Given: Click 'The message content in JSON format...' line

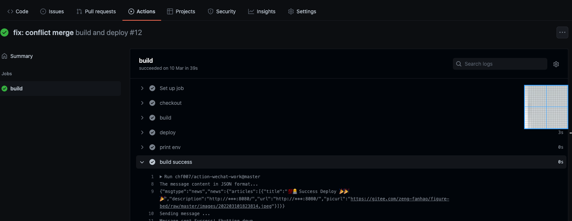Looking at the screenshot, I should coord(209,184).
